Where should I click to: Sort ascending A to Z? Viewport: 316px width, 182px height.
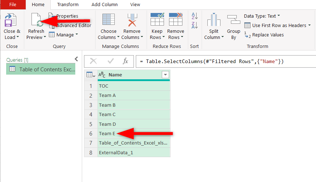[194, 16]
